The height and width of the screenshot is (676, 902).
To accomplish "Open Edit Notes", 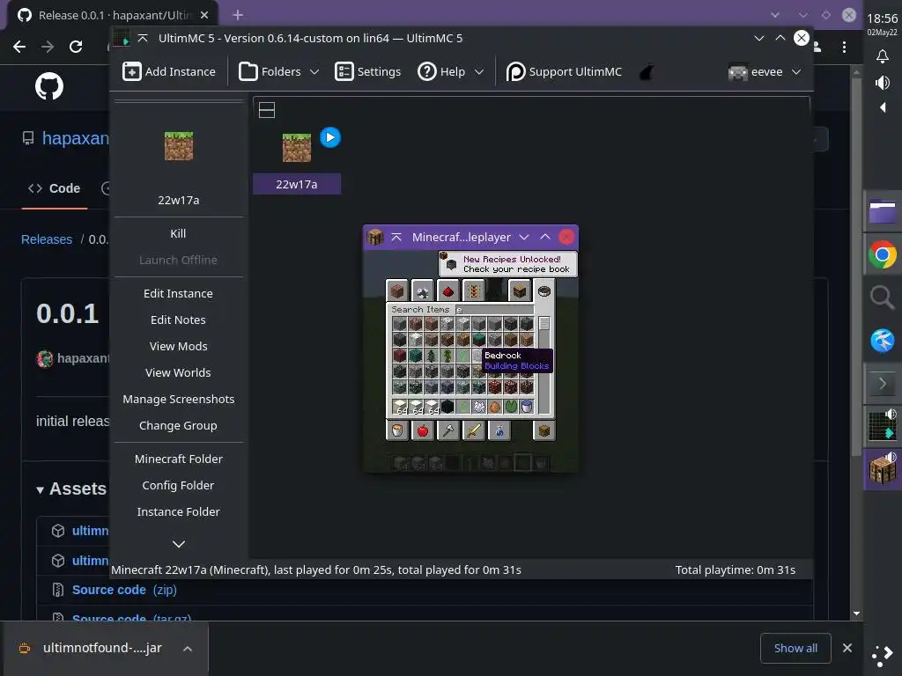I will [178, 320].
